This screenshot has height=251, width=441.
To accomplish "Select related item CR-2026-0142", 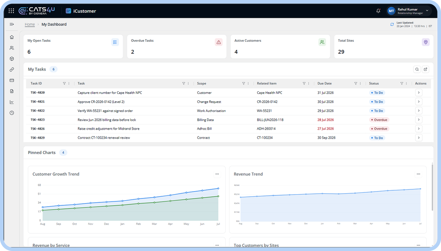I will 267,102.
